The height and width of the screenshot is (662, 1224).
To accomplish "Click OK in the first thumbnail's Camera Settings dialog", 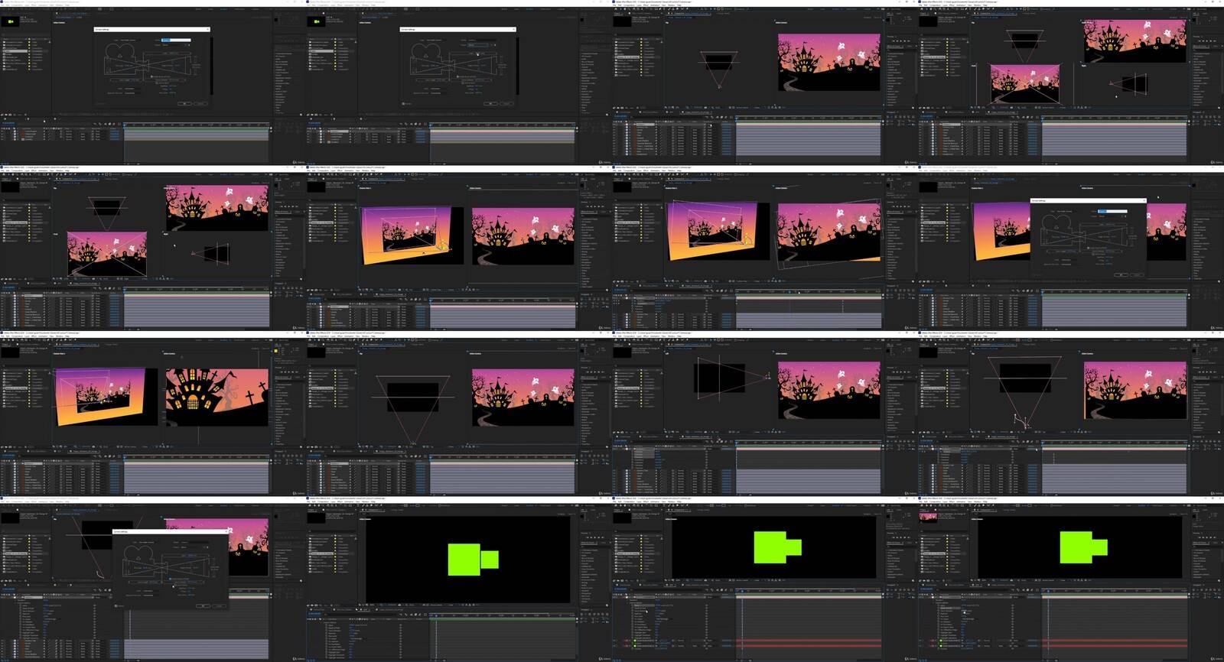I will tap(184, 103).
